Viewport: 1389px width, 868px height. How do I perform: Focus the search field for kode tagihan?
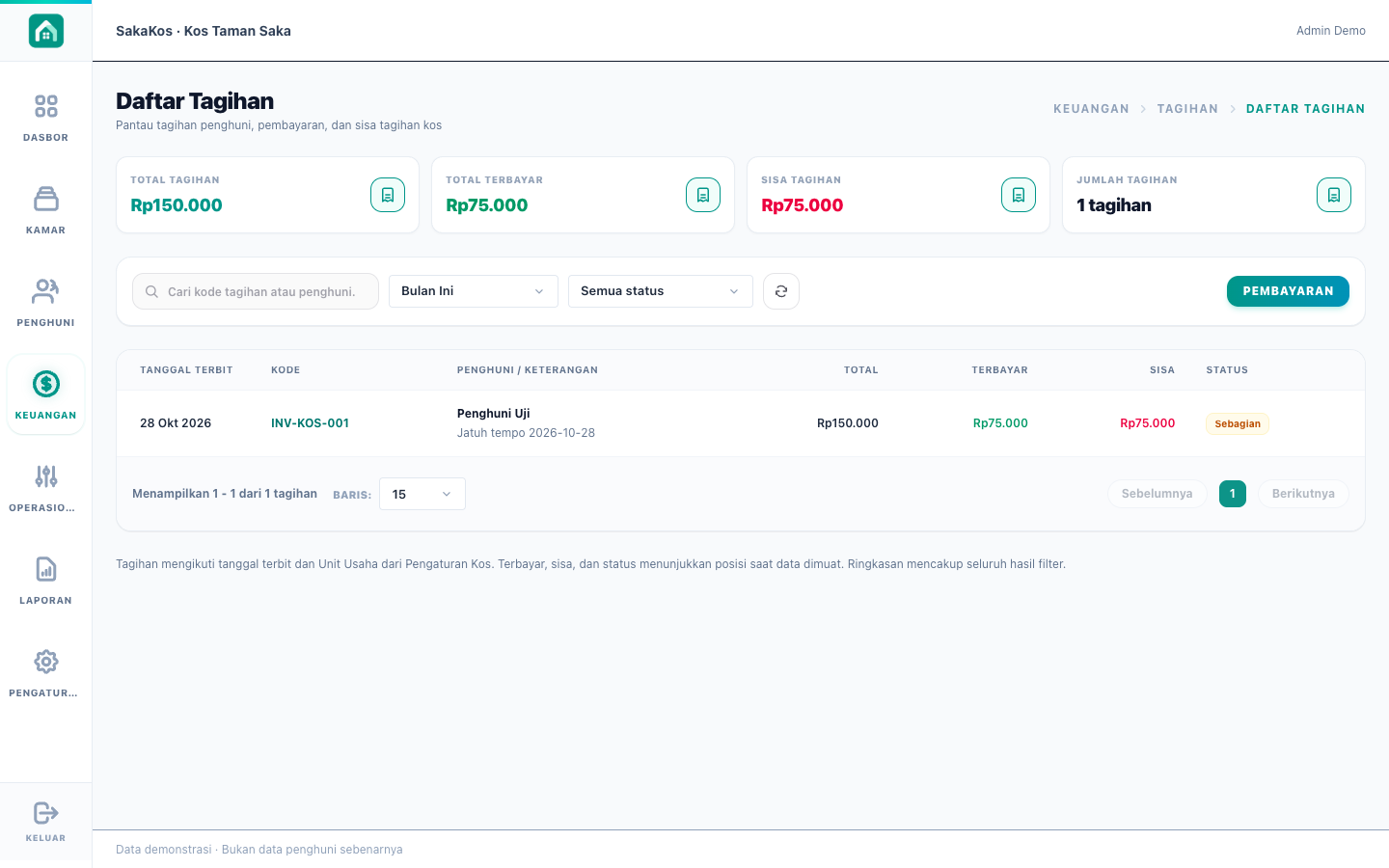click(256, 291)
